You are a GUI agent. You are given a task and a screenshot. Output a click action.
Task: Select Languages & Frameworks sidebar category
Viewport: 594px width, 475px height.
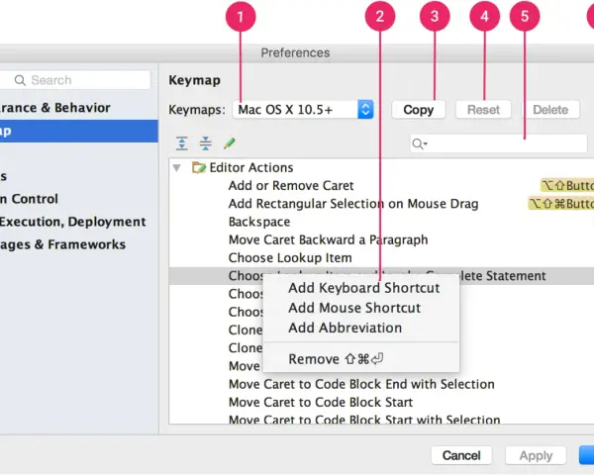[x=62, y=244]
